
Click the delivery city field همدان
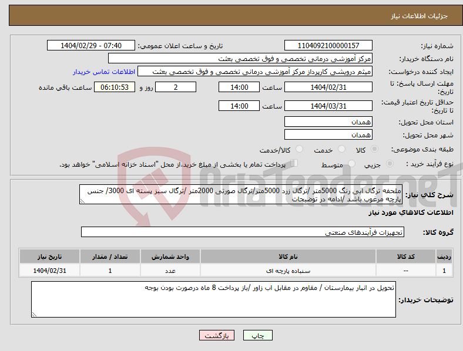328,134
